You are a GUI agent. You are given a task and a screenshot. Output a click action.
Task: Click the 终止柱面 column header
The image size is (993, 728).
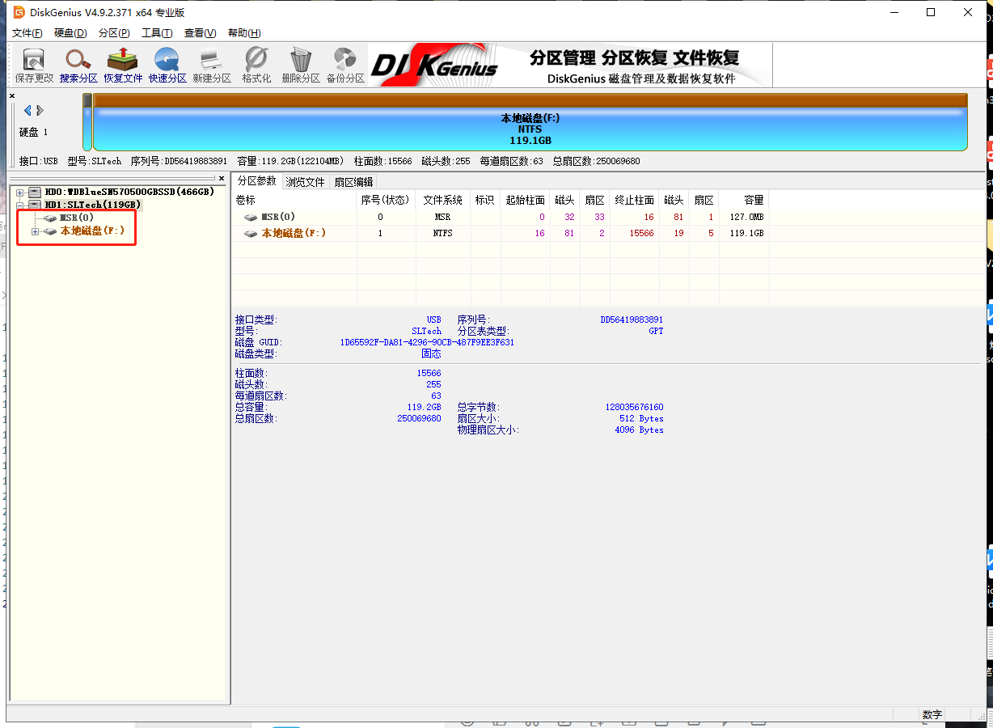point(635,200)
